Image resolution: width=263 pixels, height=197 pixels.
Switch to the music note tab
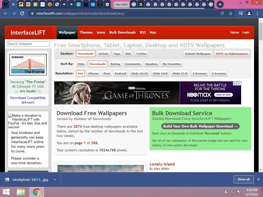coord(86,4)
